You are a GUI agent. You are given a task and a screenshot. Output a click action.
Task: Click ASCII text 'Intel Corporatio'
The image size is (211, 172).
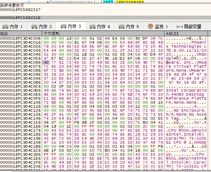point(186,91)
